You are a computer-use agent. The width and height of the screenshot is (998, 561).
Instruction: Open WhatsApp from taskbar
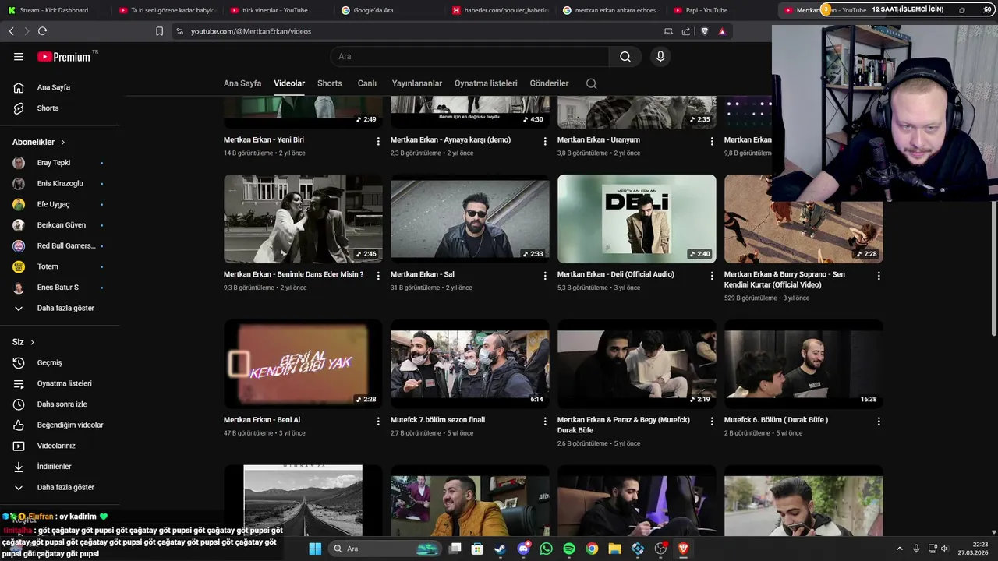(x=546, y=549)
